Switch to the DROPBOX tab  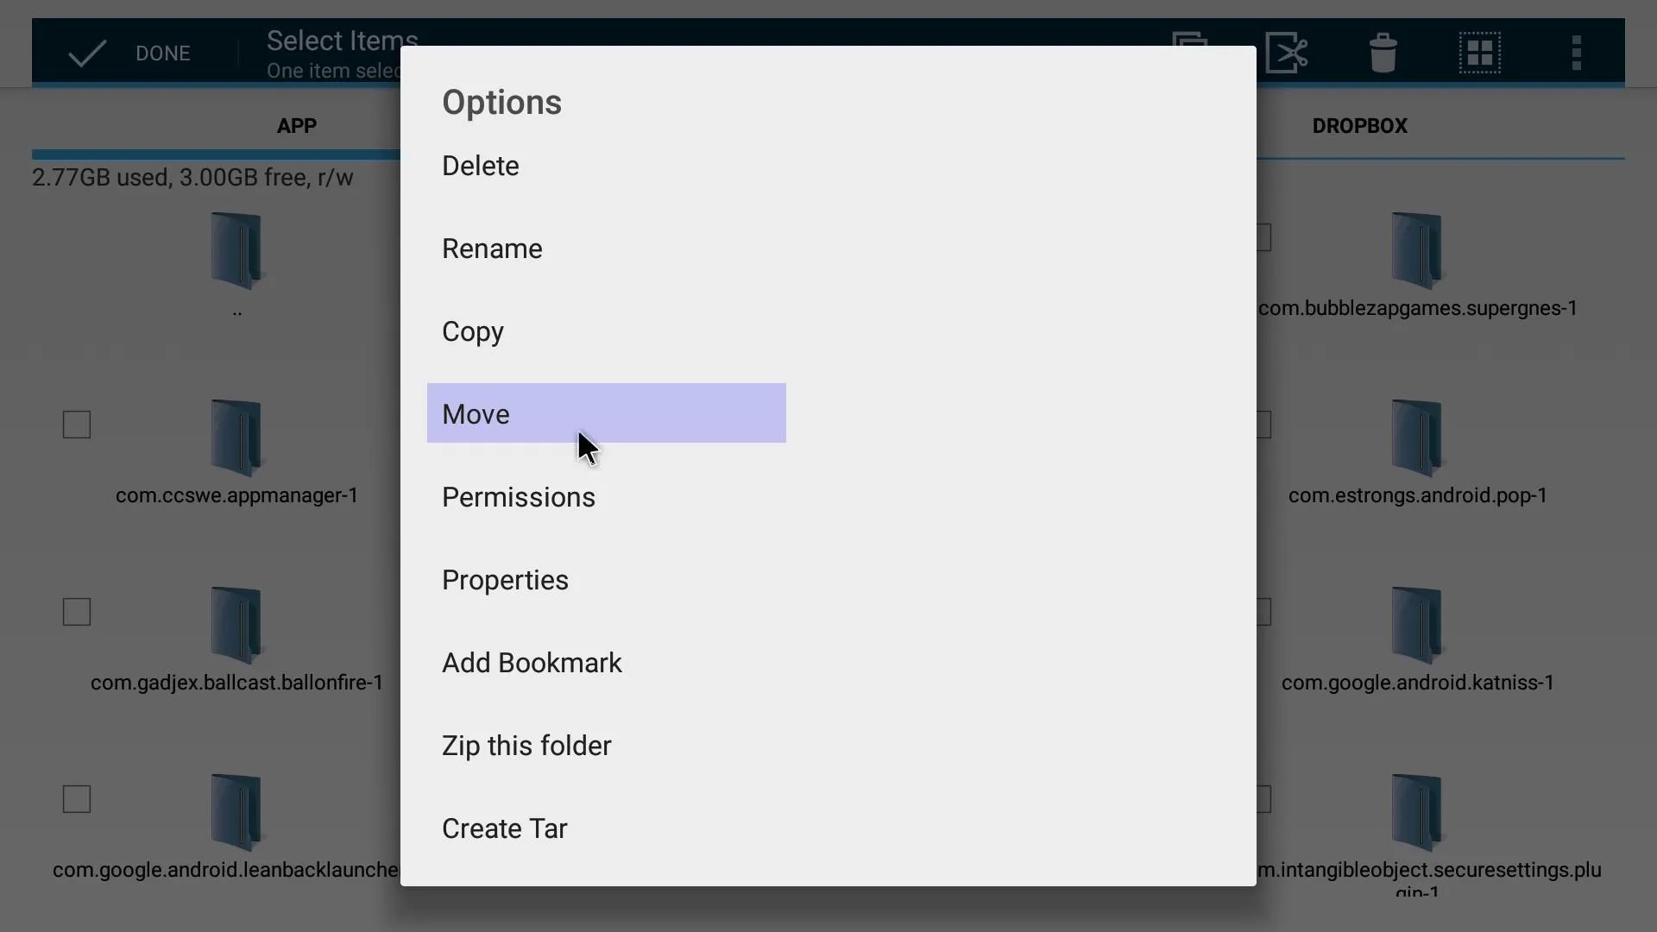pos(1359,126)
